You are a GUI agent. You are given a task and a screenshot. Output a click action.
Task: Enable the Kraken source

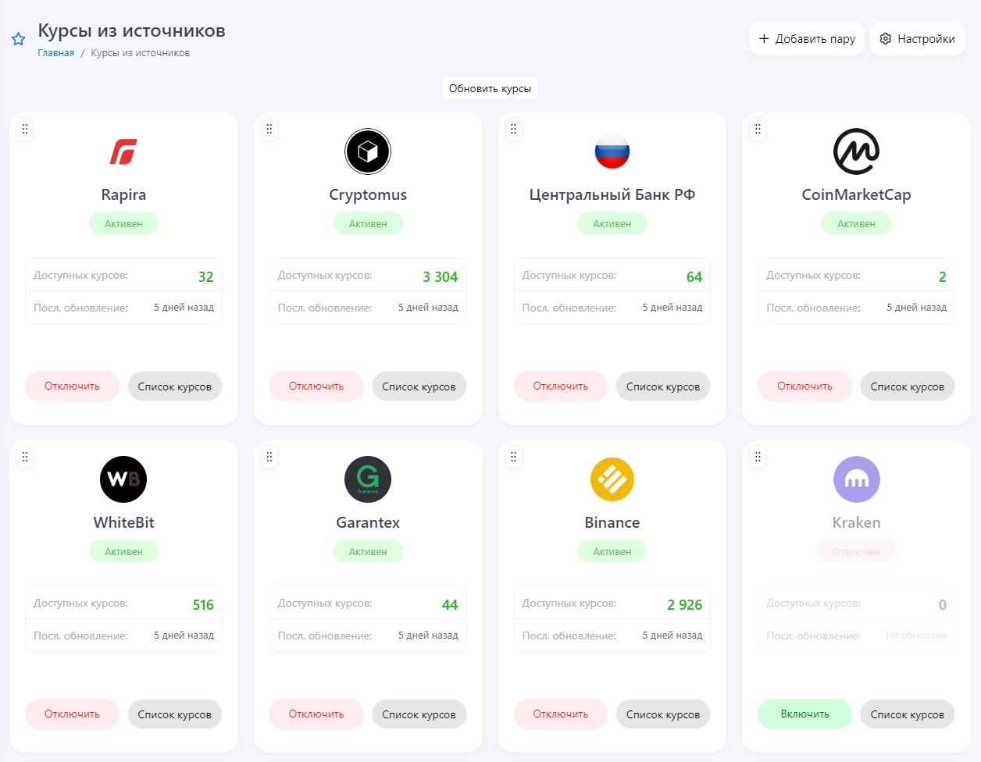click(804, 714)
